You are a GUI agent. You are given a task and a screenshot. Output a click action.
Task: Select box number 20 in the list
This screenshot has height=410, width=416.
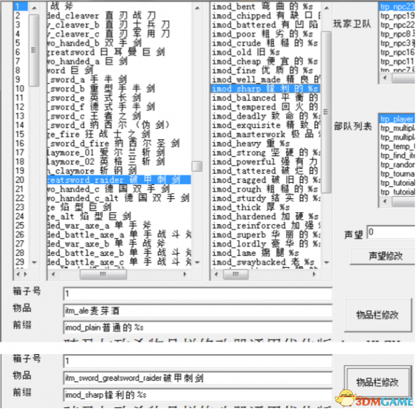pyautogui.click(x=20, y=180)
